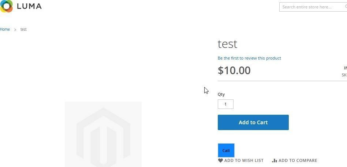The width and height of the screenshot is (347, 167).
Task: Select the Add to Compare text
Action: pos(298,160)
